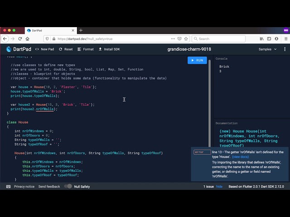The image size is (290, 217).
Task: Click the browser forward arrow
Action: tap(13, 39)
